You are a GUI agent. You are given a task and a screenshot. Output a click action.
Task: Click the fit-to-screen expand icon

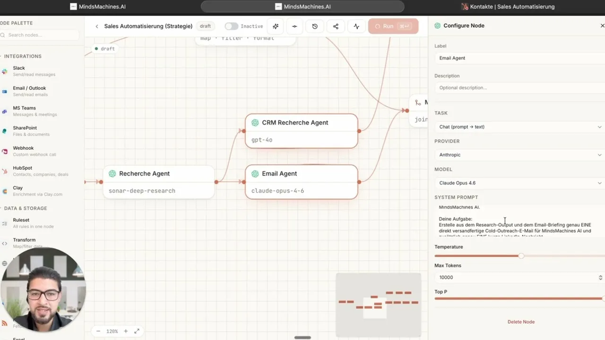pos(137,331)
